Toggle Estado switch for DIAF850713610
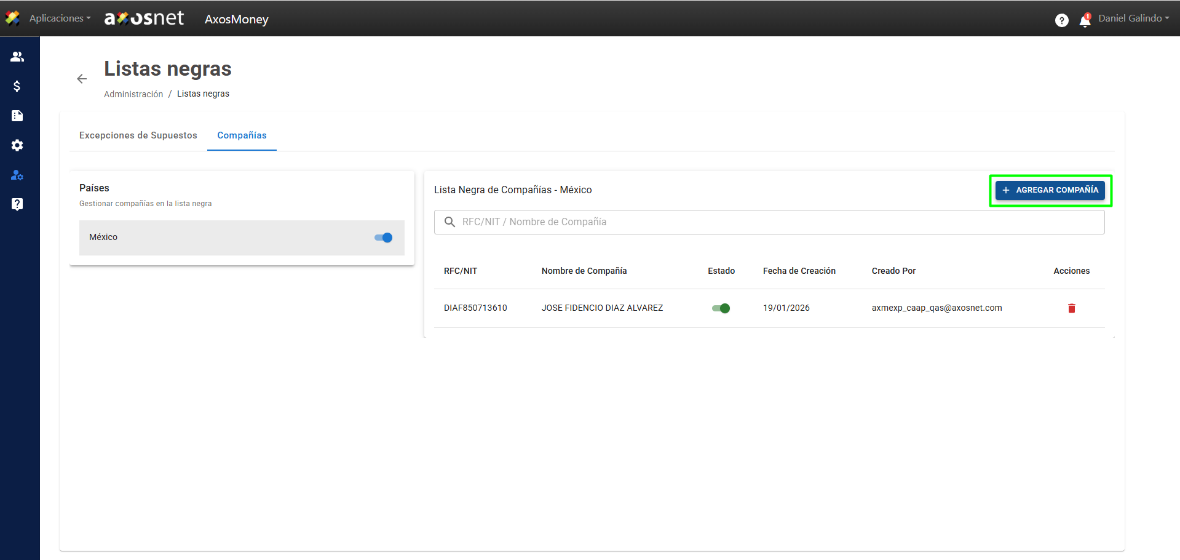Viewport: 1180px width, 560px height. pos(721,308)
